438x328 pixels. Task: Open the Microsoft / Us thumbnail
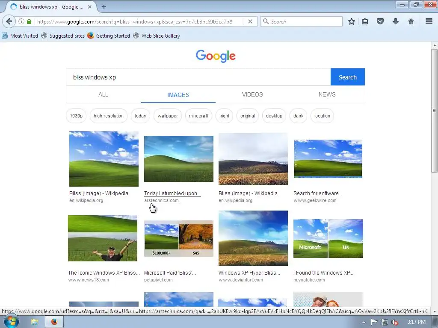(x=328, y=238)
